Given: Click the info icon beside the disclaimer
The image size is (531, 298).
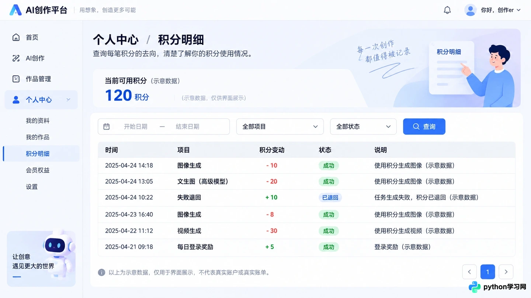Looking at the screenshot, I should [101, 272].
